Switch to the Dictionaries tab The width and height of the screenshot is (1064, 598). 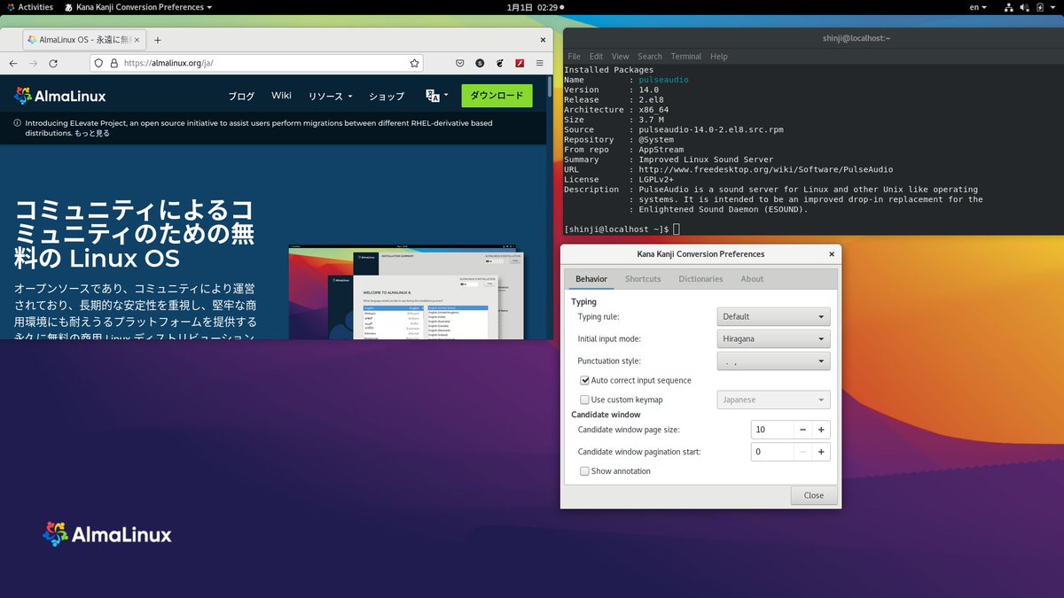(x=700, y=279)
